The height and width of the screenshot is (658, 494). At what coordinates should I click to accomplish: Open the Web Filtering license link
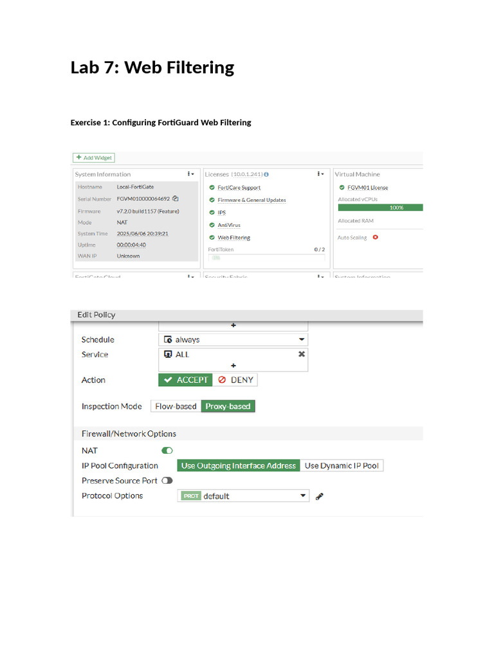(233, 238)
